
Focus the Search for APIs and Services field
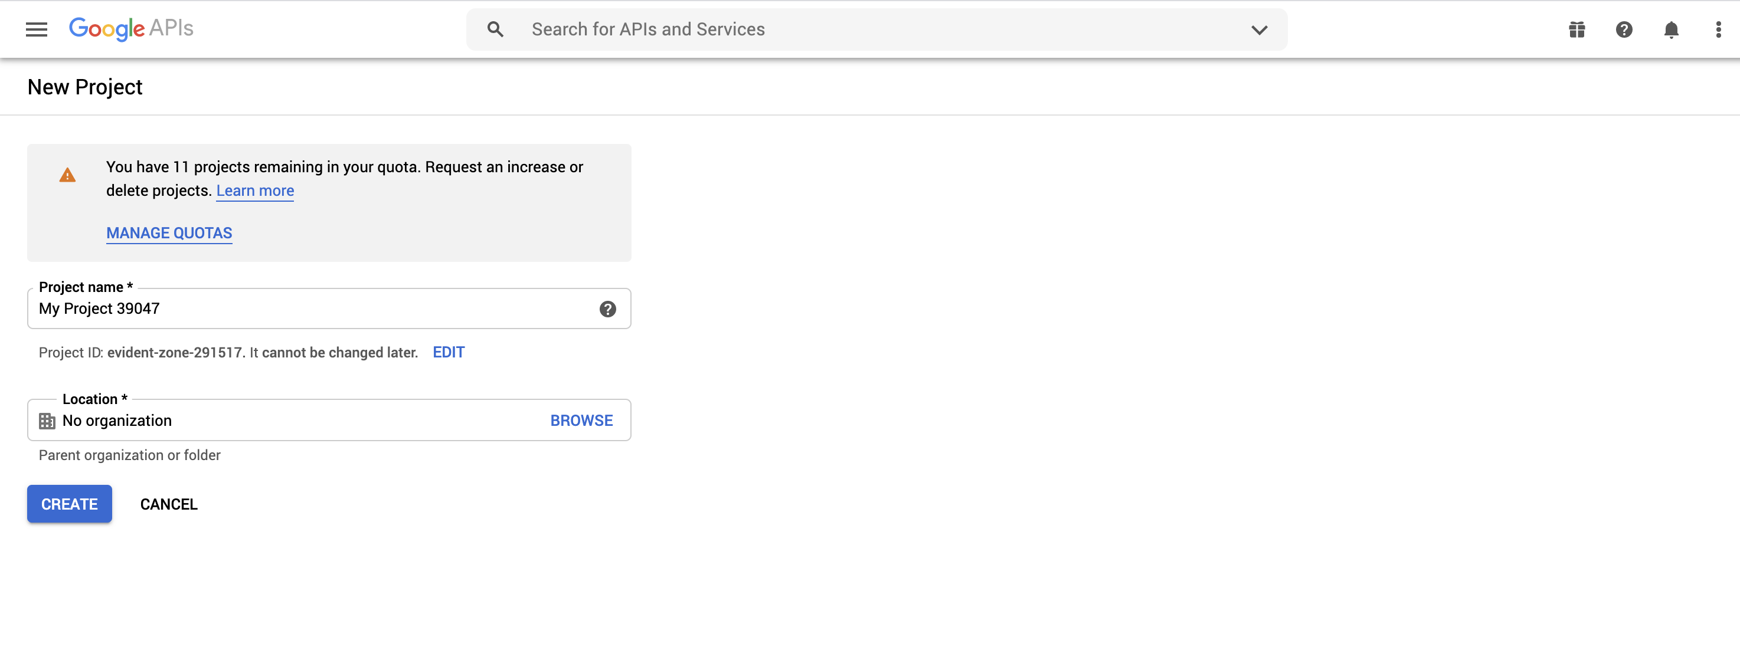coord(878,29)
